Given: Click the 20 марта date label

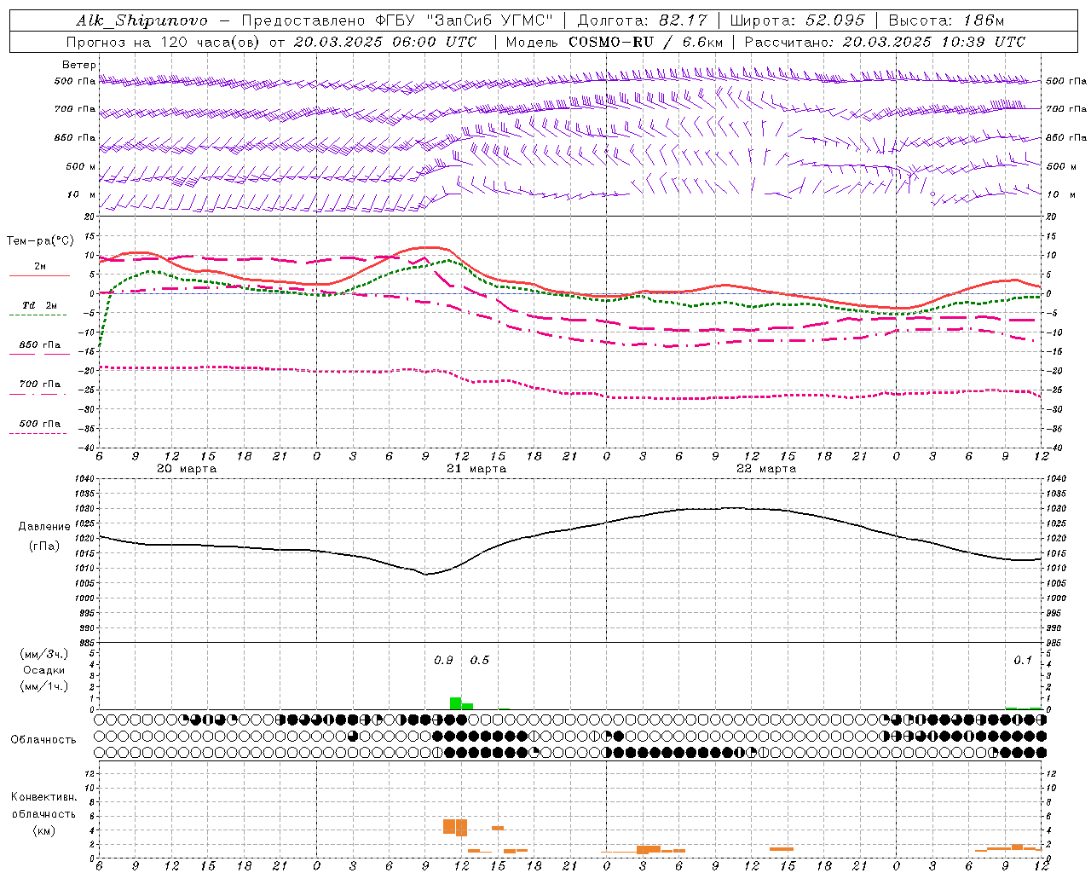Looking at the screenshot, I should (x=187, y=469).
